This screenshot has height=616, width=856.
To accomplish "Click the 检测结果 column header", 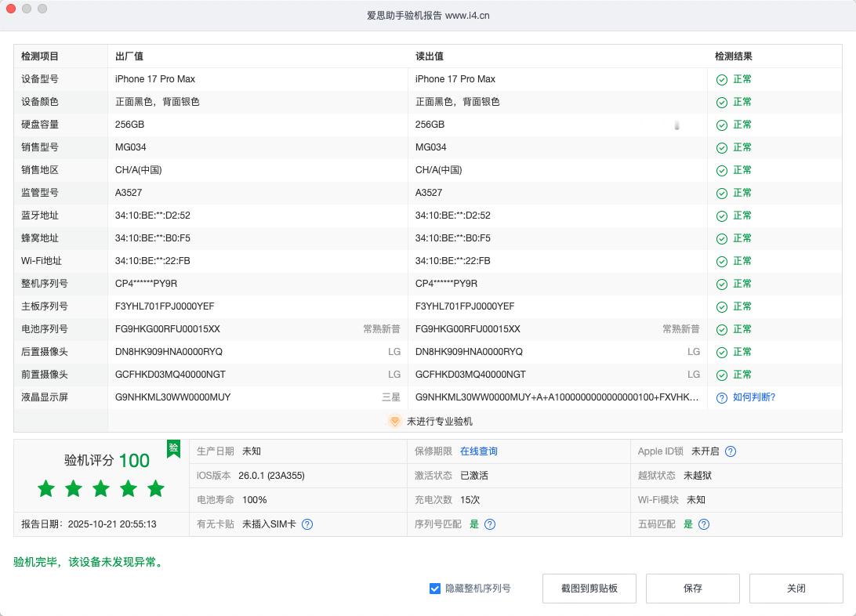I will [734, 56].
